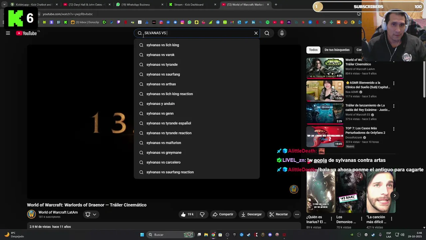Click the WoW channel watermark on the player
This screenshot has height=240, width=426.
click(294, 189)
